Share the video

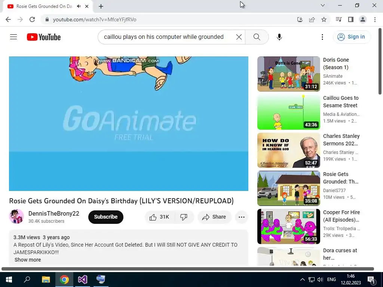(x=214, y=217)
